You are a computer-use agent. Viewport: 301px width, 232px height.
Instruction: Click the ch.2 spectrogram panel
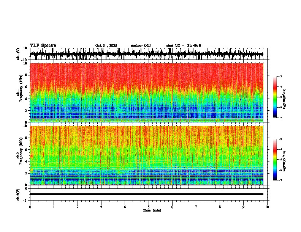tap(147, 155)
